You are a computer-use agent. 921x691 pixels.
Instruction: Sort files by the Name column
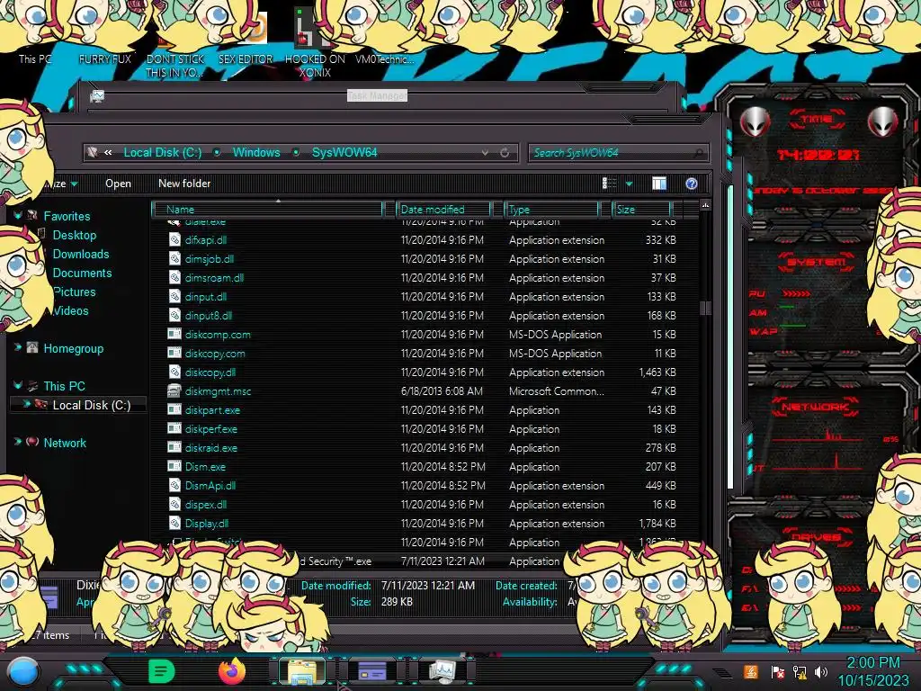[267, 209]
